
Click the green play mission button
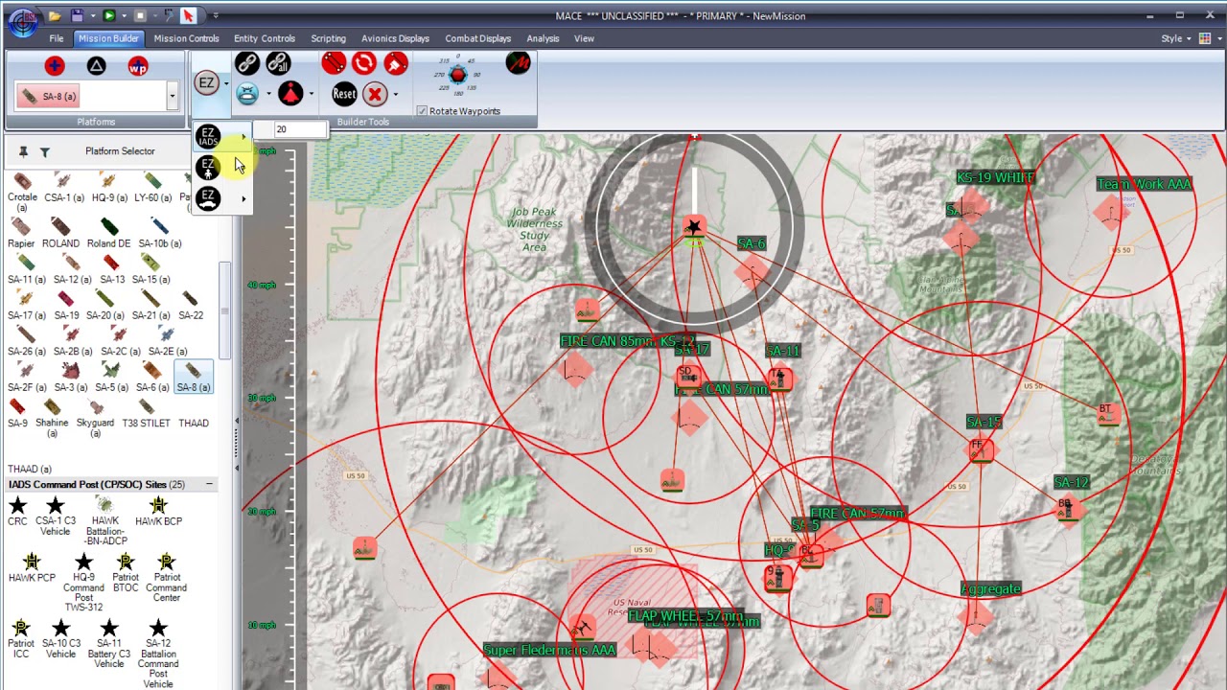[x=109, y=15]
